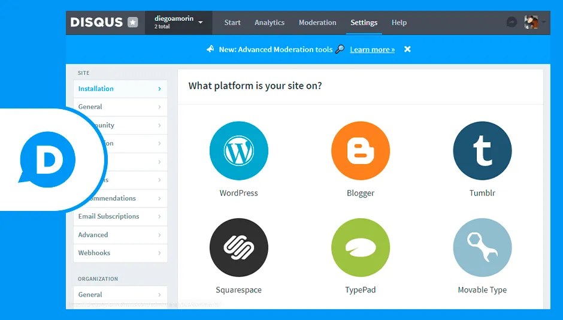Click the DISQUS logo in header
Viewport: 563px width, 320px height.
coord(96,22)
